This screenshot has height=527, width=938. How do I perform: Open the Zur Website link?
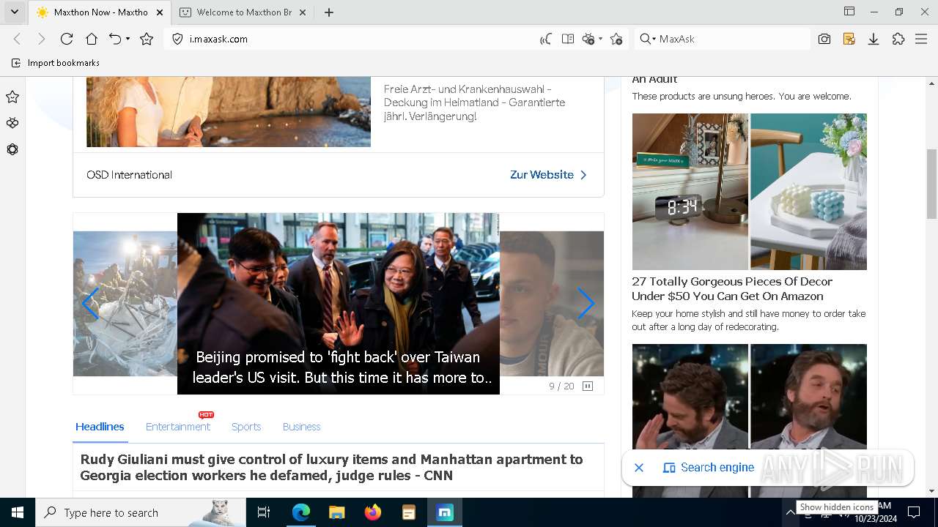coord(548,175)
